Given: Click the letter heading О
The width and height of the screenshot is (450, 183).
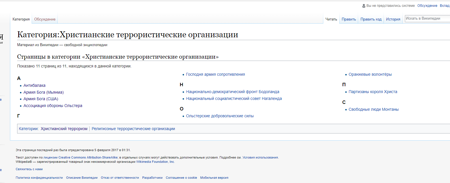Looking at the screenshot, I should pos(181,109).
